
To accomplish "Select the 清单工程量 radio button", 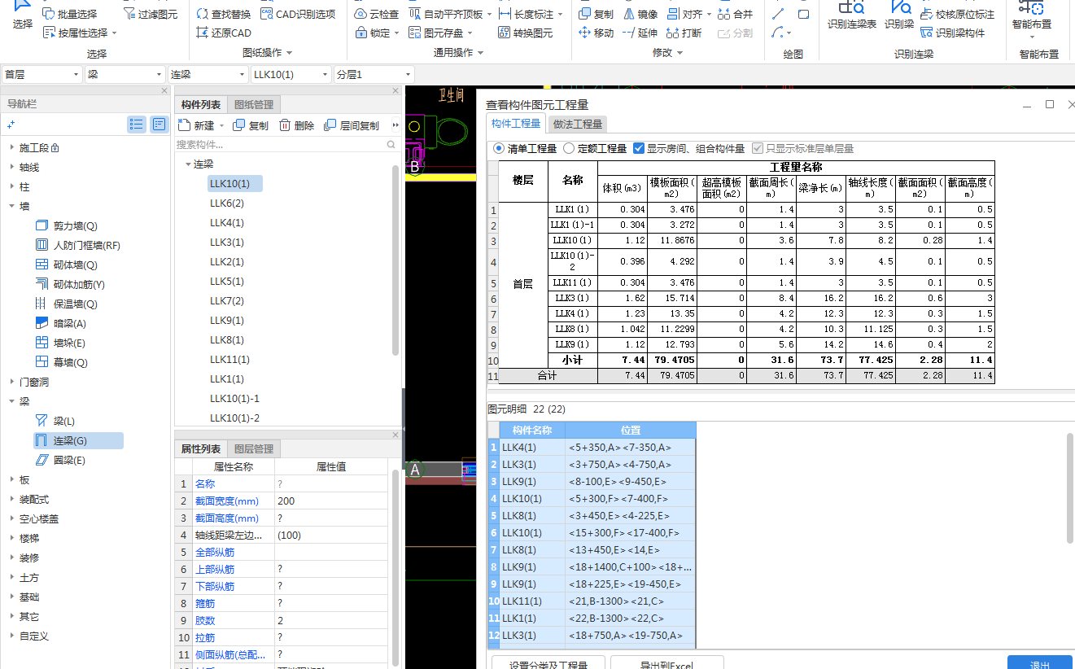I will (x=500, y=148).
